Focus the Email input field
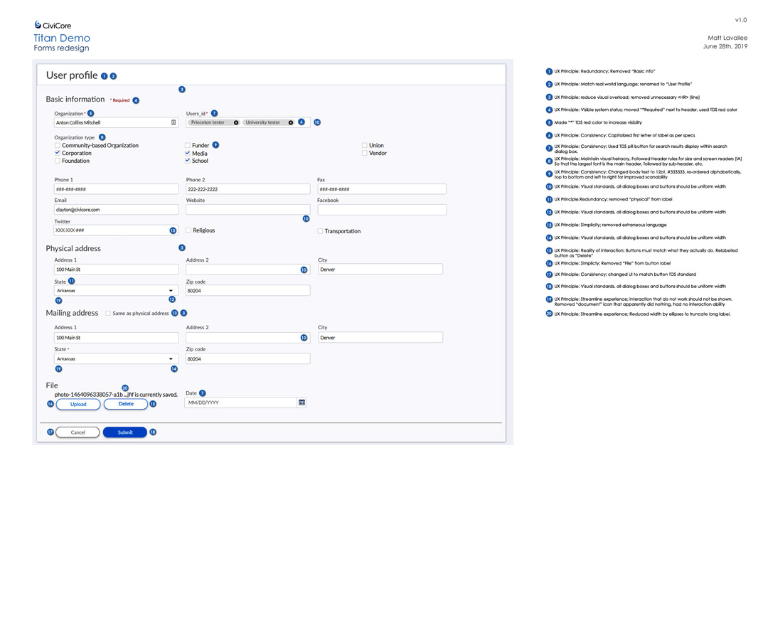 pyautogui.click(x=116, y=210)
